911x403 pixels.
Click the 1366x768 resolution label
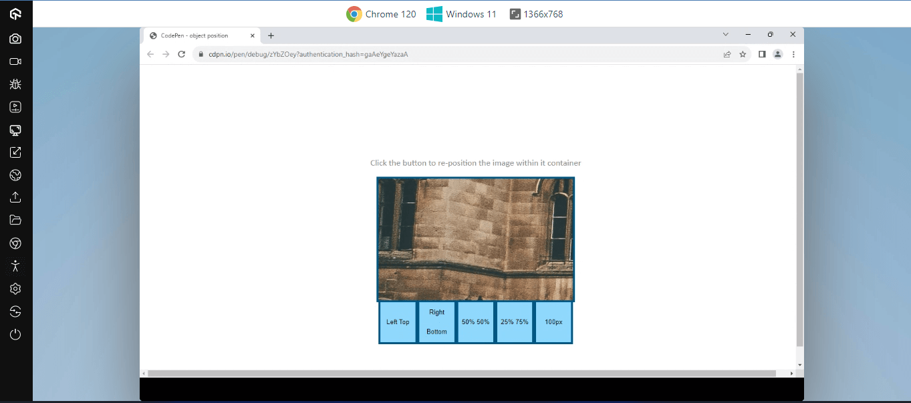(536, 14)
